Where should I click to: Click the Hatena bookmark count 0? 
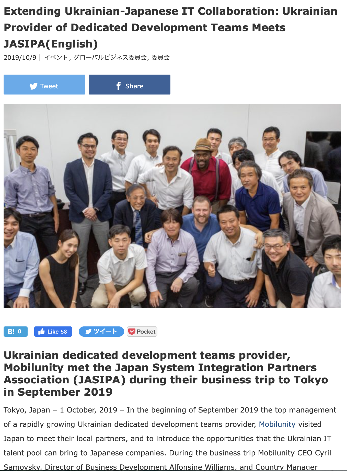point(20,332)
